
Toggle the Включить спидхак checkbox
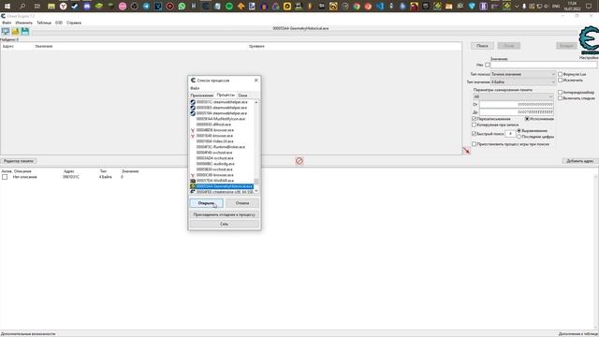click(561, 98)
